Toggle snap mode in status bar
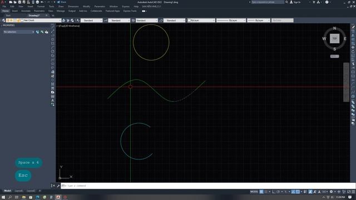This screenshot has width=356, height=200. tap(266, 192)
